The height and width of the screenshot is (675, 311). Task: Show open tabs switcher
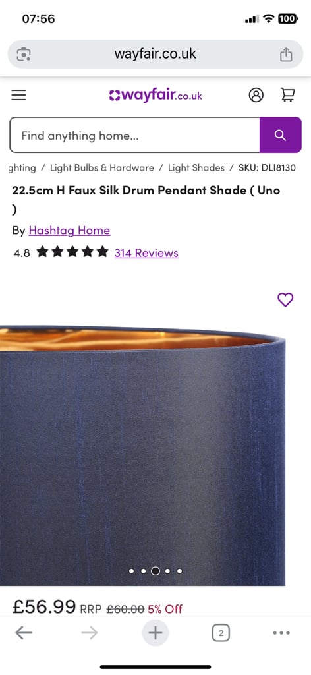pos(221,633)
